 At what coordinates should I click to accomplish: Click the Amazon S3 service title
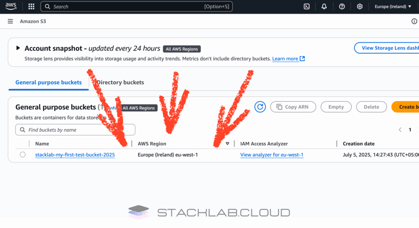tap(33, 21)
